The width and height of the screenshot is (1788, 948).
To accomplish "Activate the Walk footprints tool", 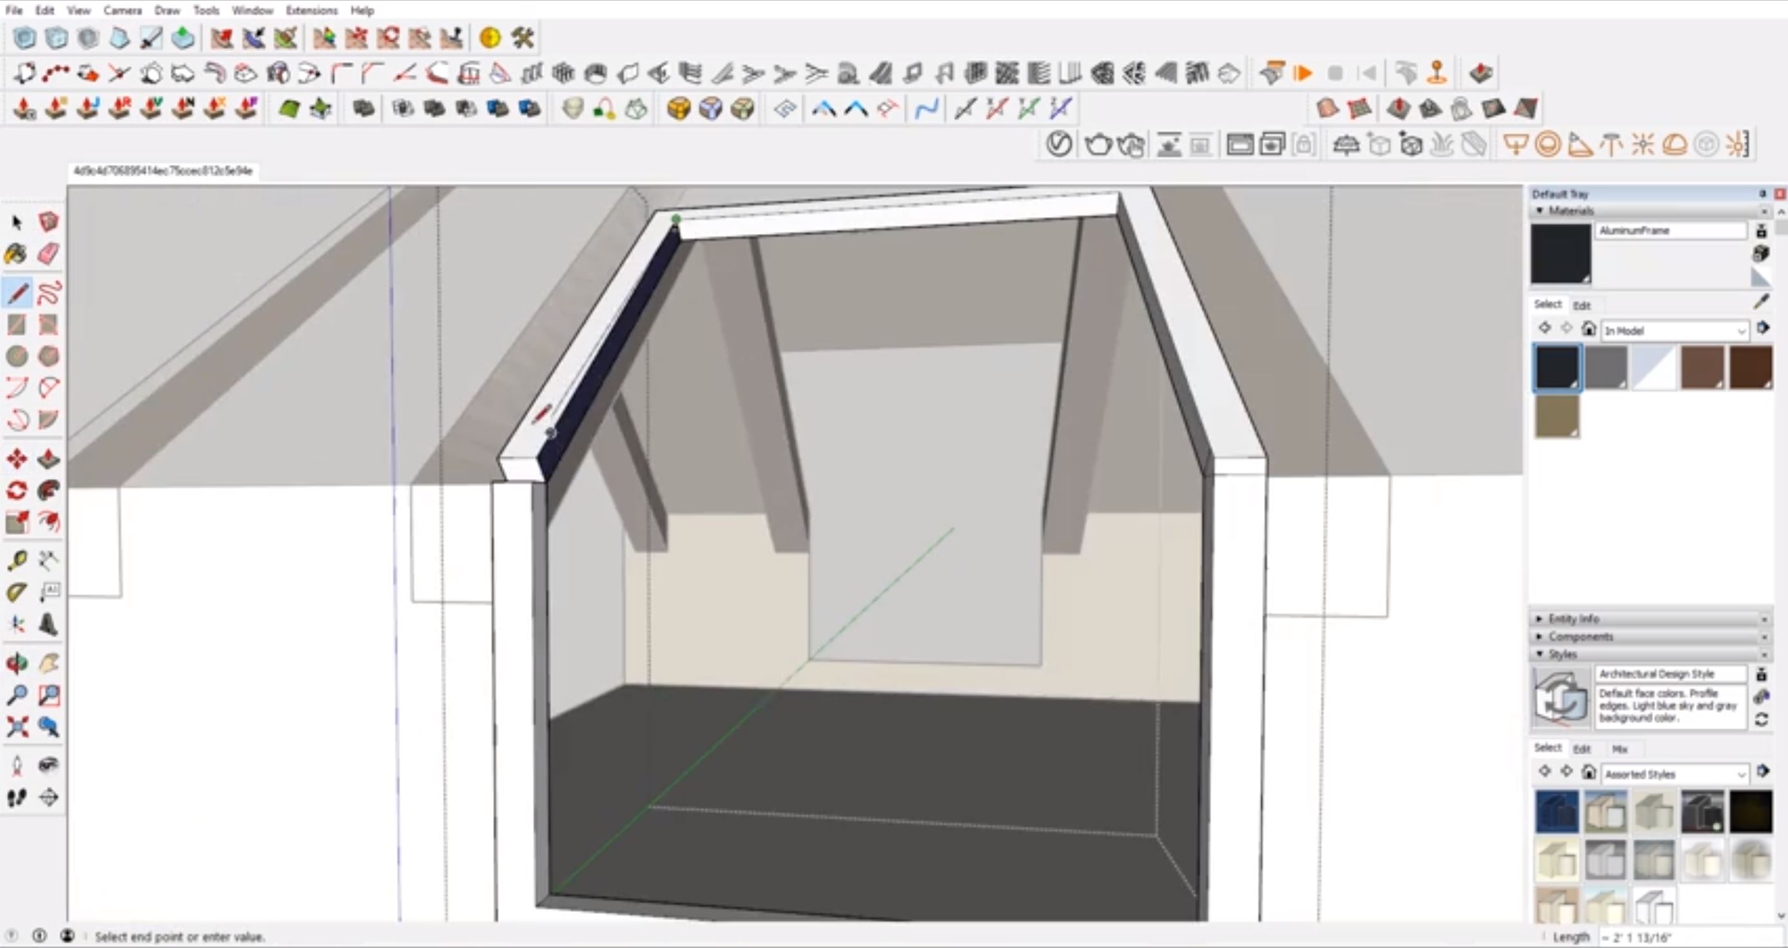I will [17, 798].
